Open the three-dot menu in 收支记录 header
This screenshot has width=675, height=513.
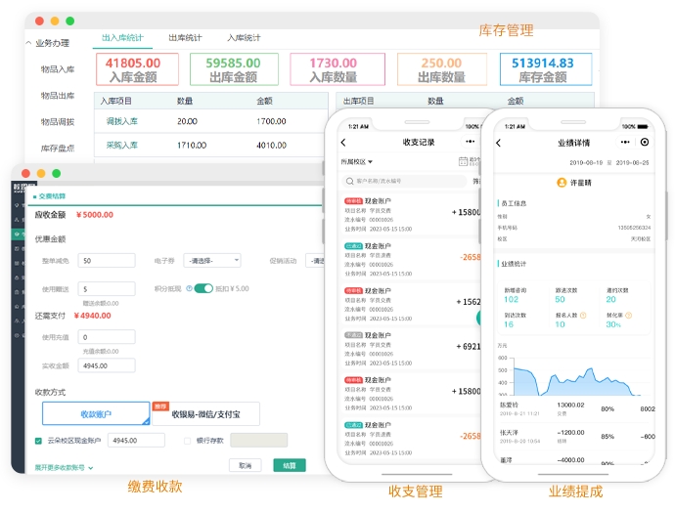click(x=471, y=143)
